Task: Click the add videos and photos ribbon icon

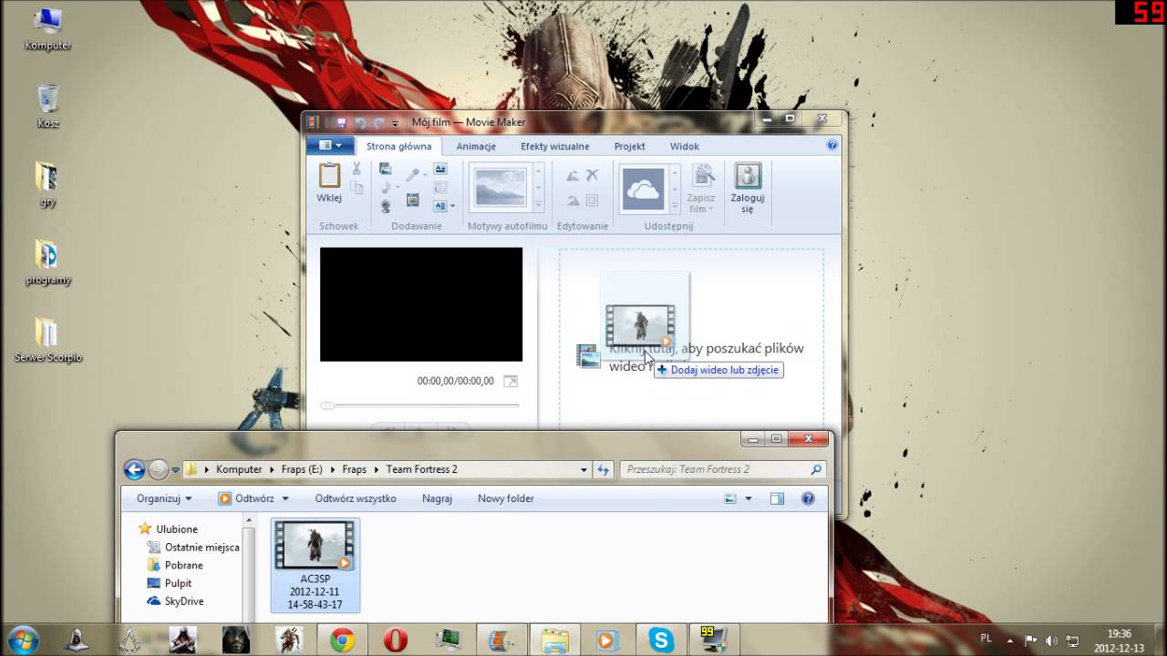Action: (x=385, y=169)
